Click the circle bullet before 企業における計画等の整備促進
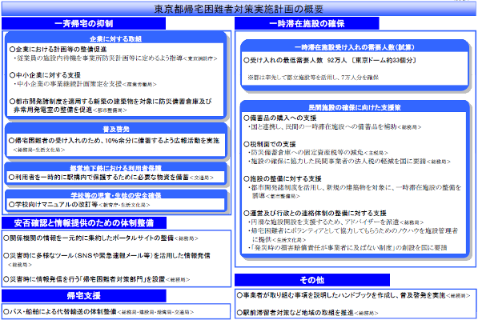The height and width of the screenshot is (320, 478). [x=12, y=49]
